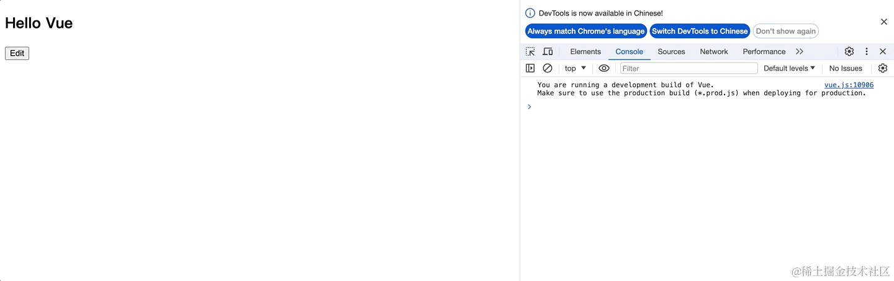Close the DevTools panel
This screenshot has height=281, width=894.
pyautogui.click(x=883, y=51)
